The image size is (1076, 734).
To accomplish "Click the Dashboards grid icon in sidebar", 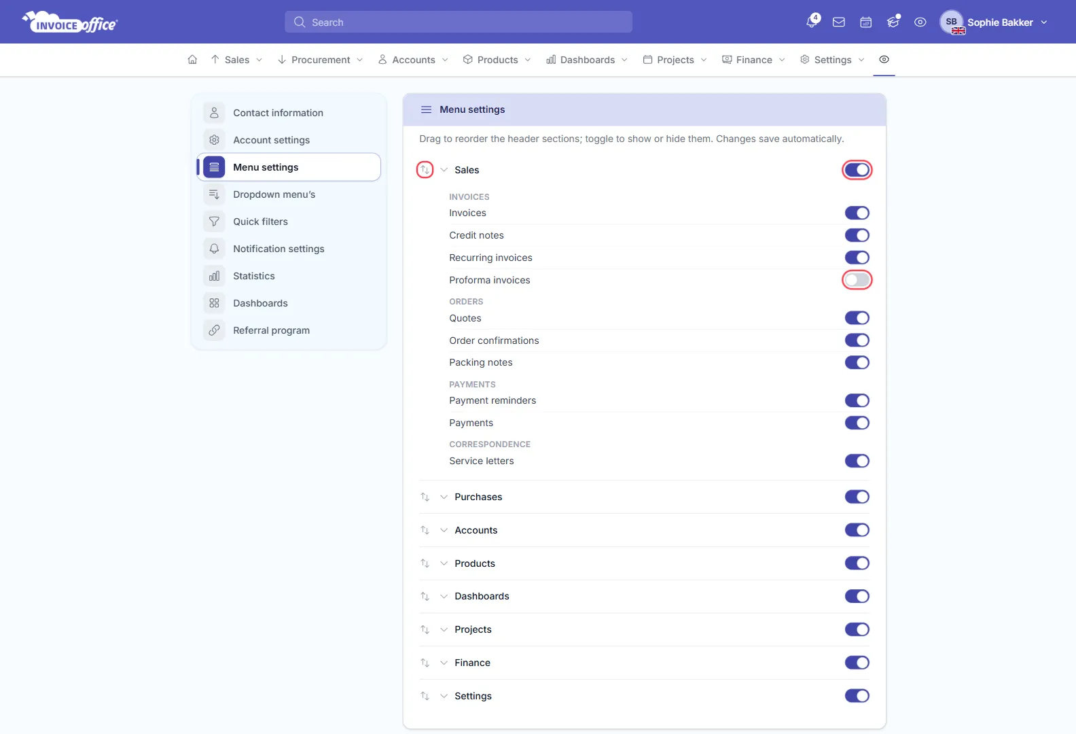I will coord(214,303).
